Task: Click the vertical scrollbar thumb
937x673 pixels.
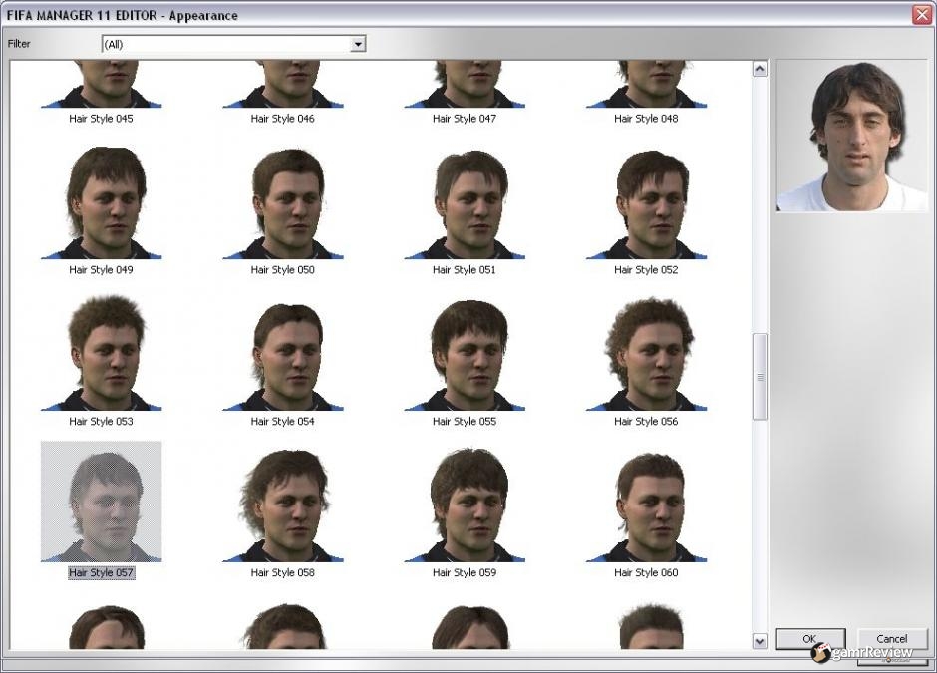Action: 760,377
